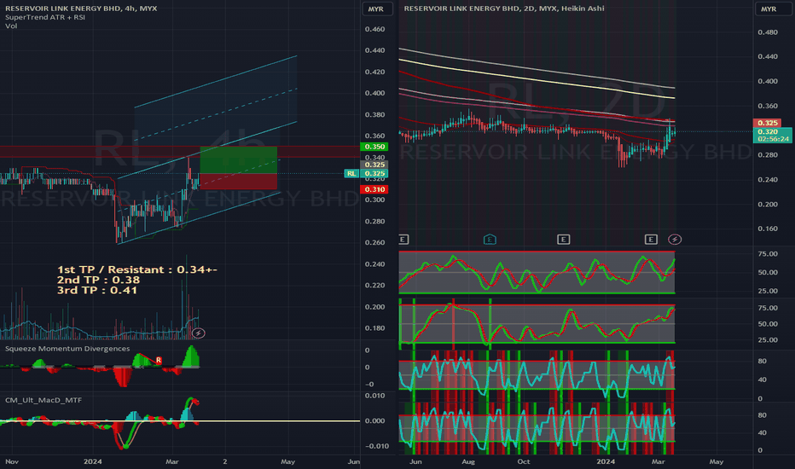Click the 0.480 value on the 2D price axis
The width and height of the screenshot is (795, 469).
pyautogui.click(x=768, y=32)
